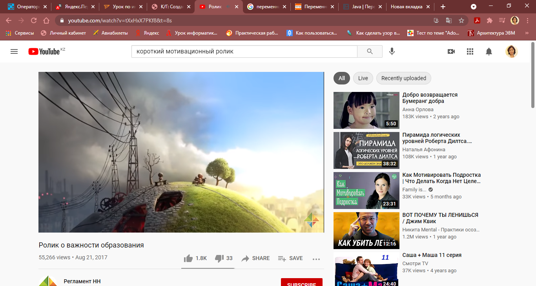Viewport: 536px width, 286px height.
Task: Switch to the Java | Пере tab
Action: pos(362,7)
